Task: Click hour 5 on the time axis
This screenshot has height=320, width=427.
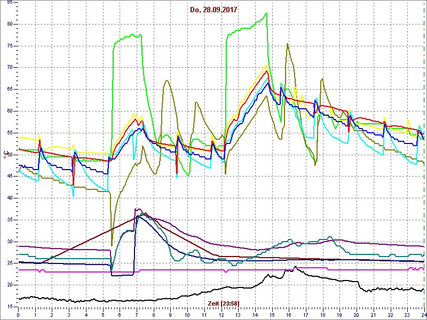Action: [103, 315]
